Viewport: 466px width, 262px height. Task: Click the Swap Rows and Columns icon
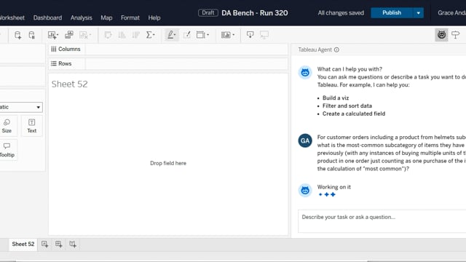coord(108,35)
